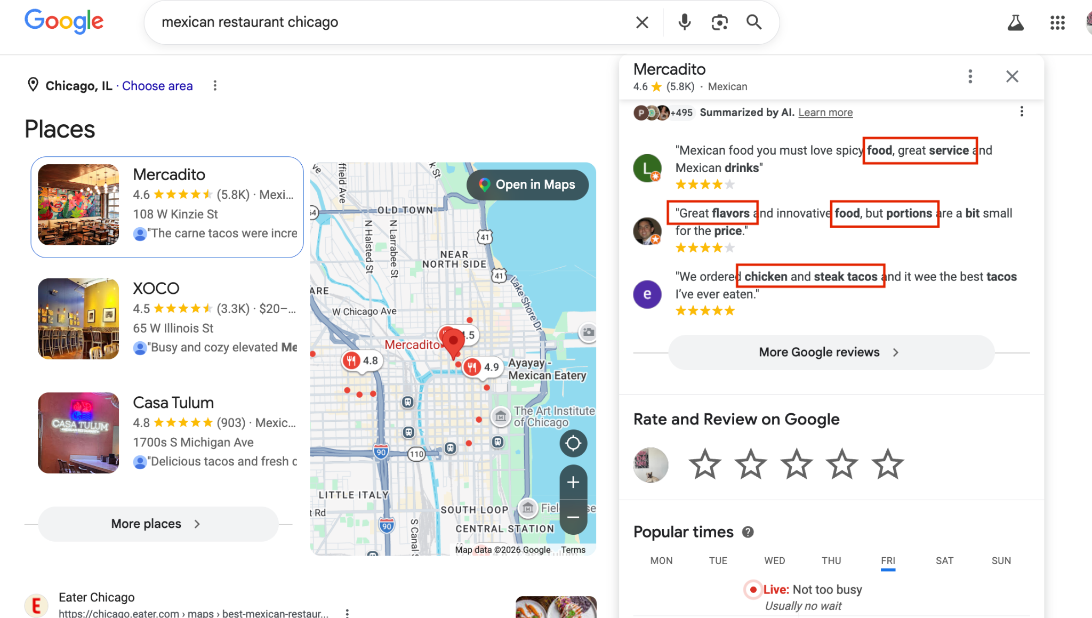This screenshot has height=618, width=1092.
Task: Click Choose area link
Action: [x=157, y=86]
